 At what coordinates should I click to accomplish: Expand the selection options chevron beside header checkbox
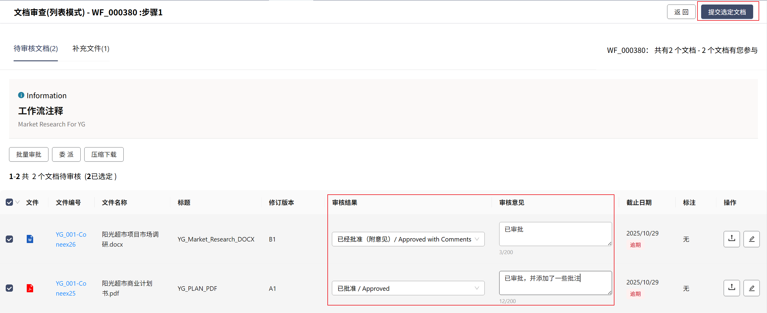tap(17, 202)
